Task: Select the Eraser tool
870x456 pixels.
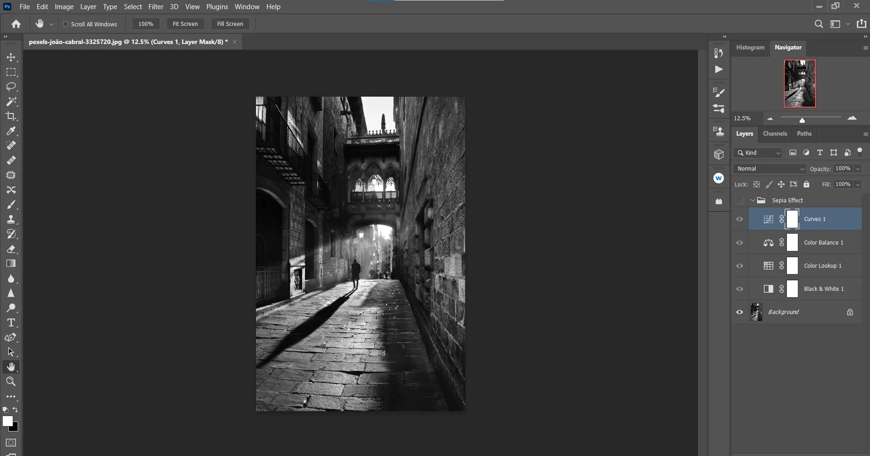Action: tap(11, 249)
